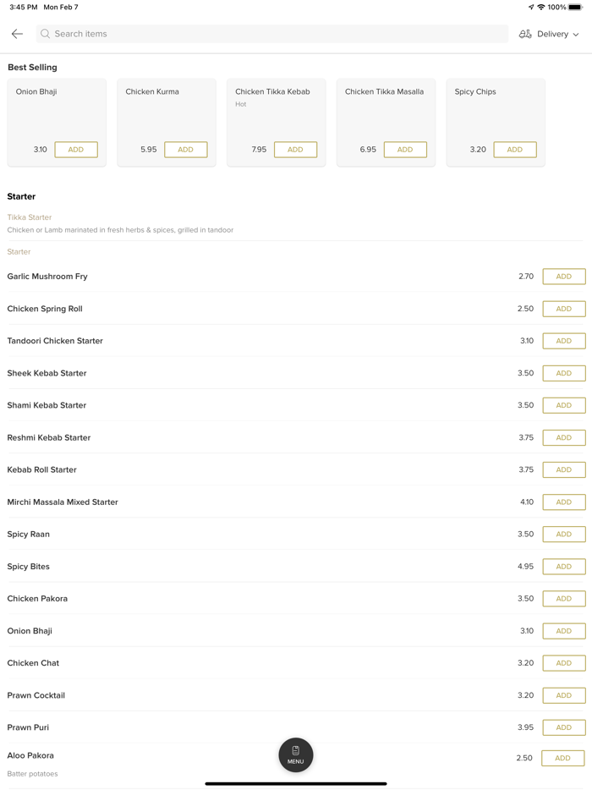
Task: Expand the Delivery dropdown chevron
Action: (x=577, y=35)
